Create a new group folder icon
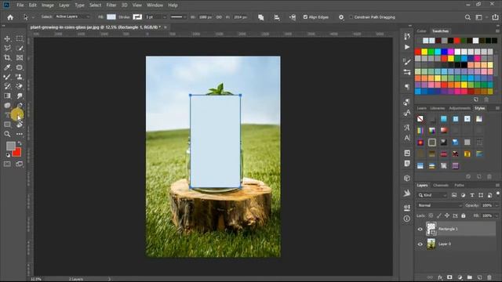Screen dimensions: 502x282 469,277
